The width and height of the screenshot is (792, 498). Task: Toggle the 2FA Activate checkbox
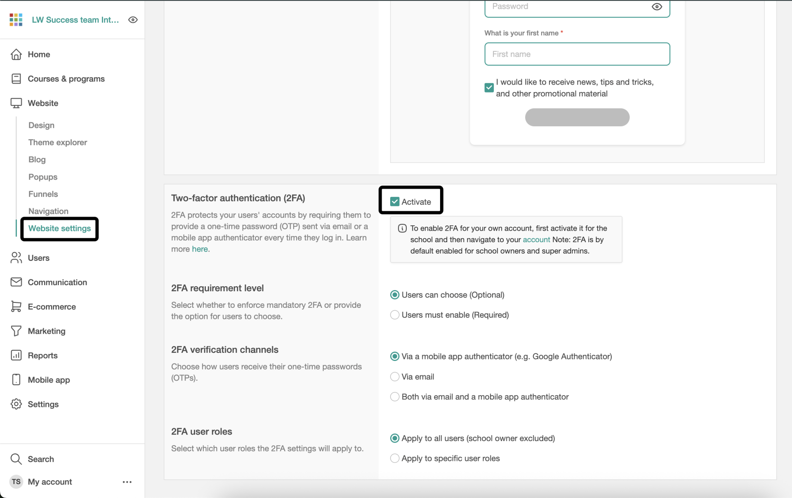[x=395, y=201]
